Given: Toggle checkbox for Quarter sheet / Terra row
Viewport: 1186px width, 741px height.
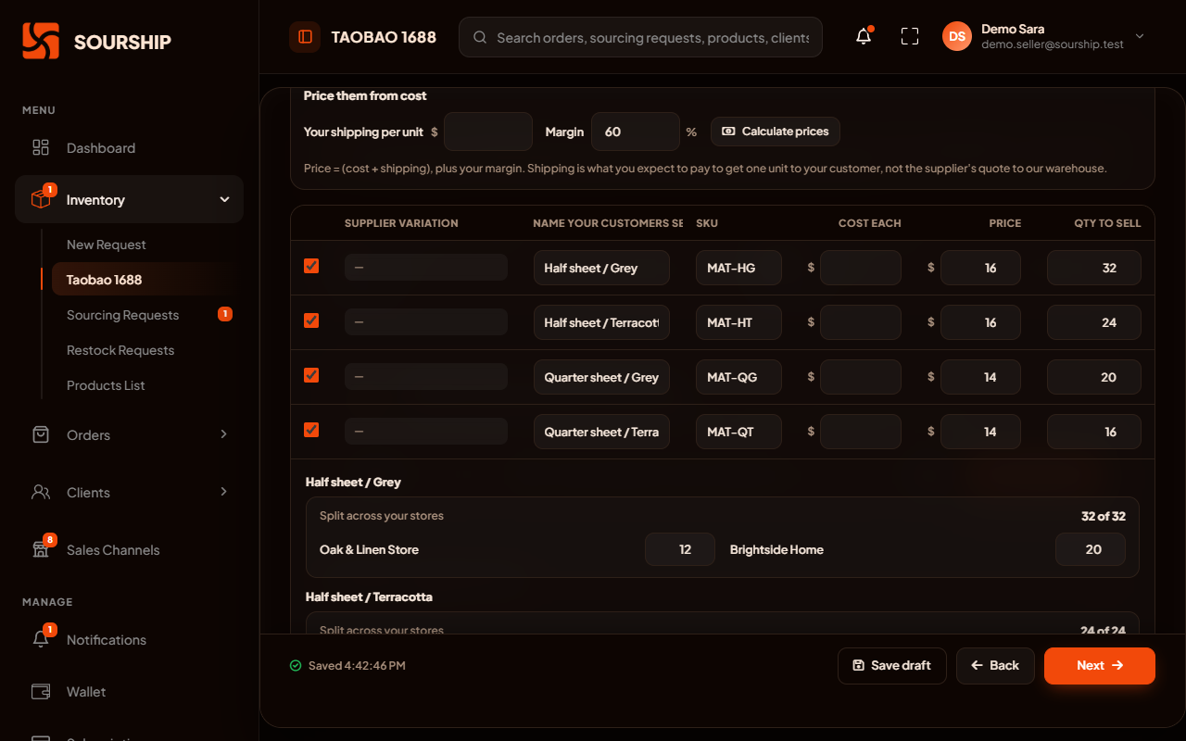Looking at the screenshot, I should (311, 430).
